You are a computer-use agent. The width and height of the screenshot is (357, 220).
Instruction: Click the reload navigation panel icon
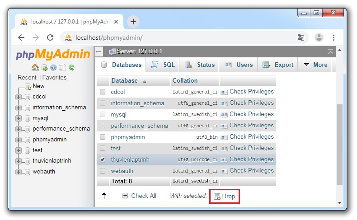71,68
